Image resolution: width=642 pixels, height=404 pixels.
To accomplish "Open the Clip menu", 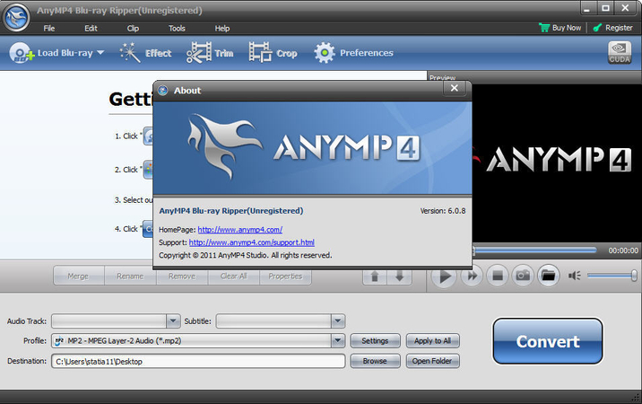I will pyautogui.click(x=133, y=29).
